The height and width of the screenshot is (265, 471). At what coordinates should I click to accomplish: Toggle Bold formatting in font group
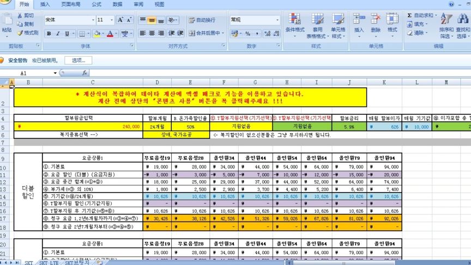(x=49, y=34)
